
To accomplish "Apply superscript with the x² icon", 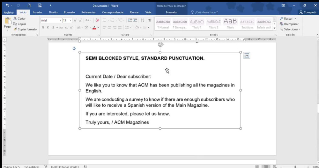I will coord(71,28).
